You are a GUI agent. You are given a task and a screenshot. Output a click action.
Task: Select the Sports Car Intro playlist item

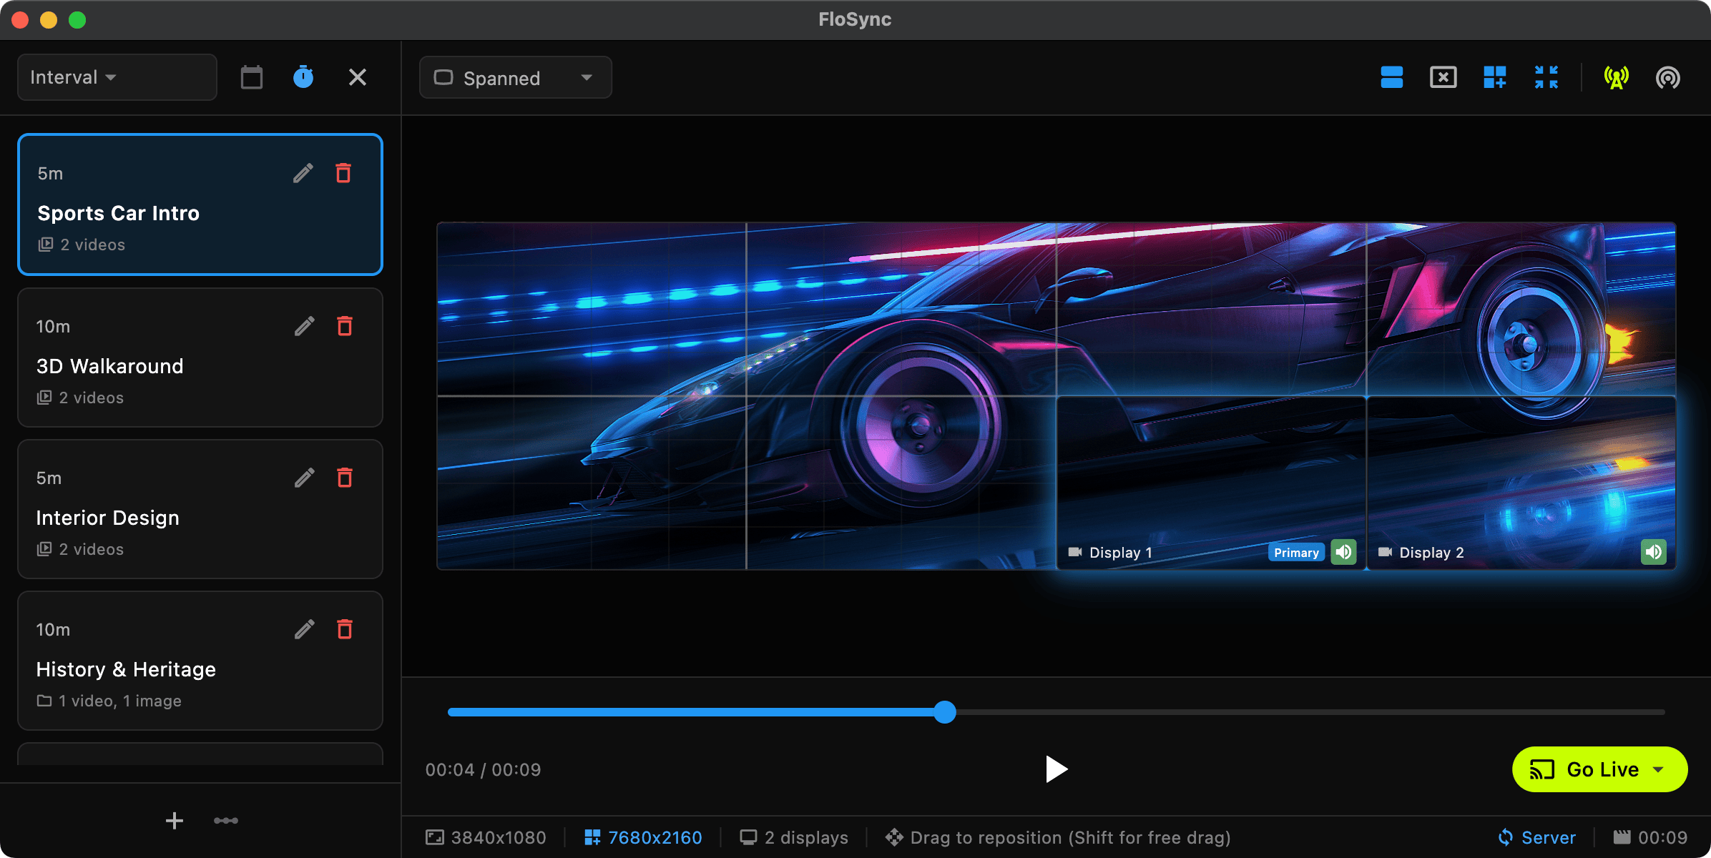coord(200,205)
